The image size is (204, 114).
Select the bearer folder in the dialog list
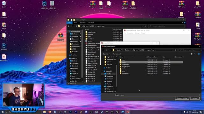click(x=124, y=60)
